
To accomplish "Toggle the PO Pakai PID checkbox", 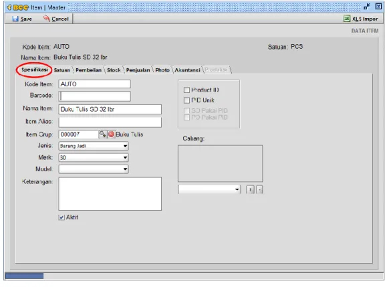I will 186,117.
